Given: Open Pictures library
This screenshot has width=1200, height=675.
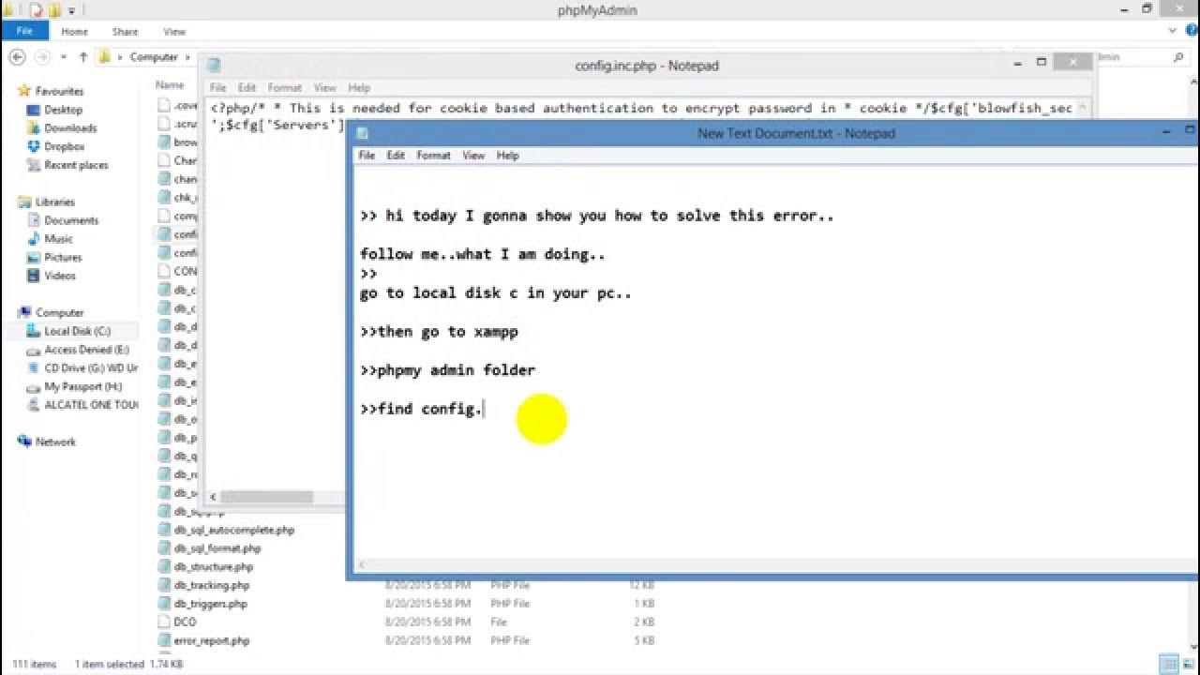Looking at the screenshot, I should click(63, 257).
